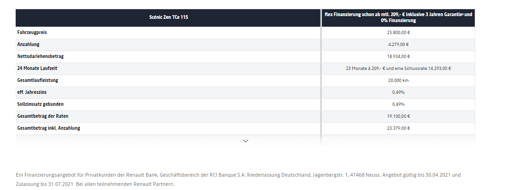Click the 20.000 km mileage value
Image resolution: width=507 pixels, height=190 pixels.
[x=398, y=81]
